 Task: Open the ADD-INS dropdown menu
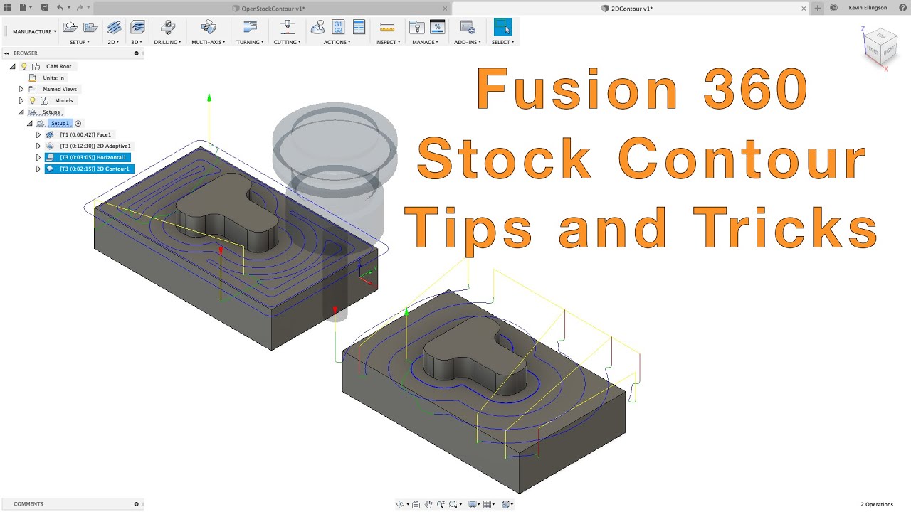coord(468,42)
